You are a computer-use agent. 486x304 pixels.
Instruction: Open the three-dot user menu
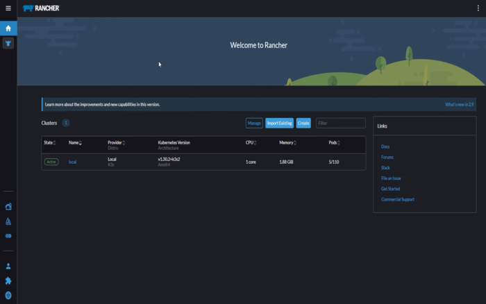[x=478, y=8]
